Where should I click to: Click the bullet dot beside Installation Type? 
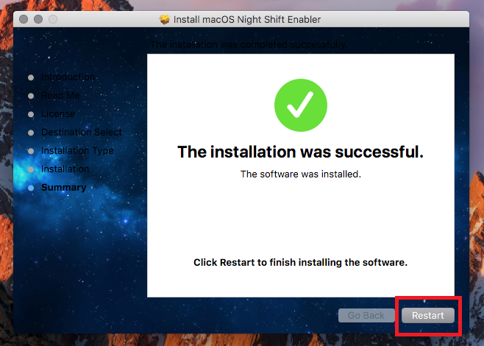coord(31,151)
